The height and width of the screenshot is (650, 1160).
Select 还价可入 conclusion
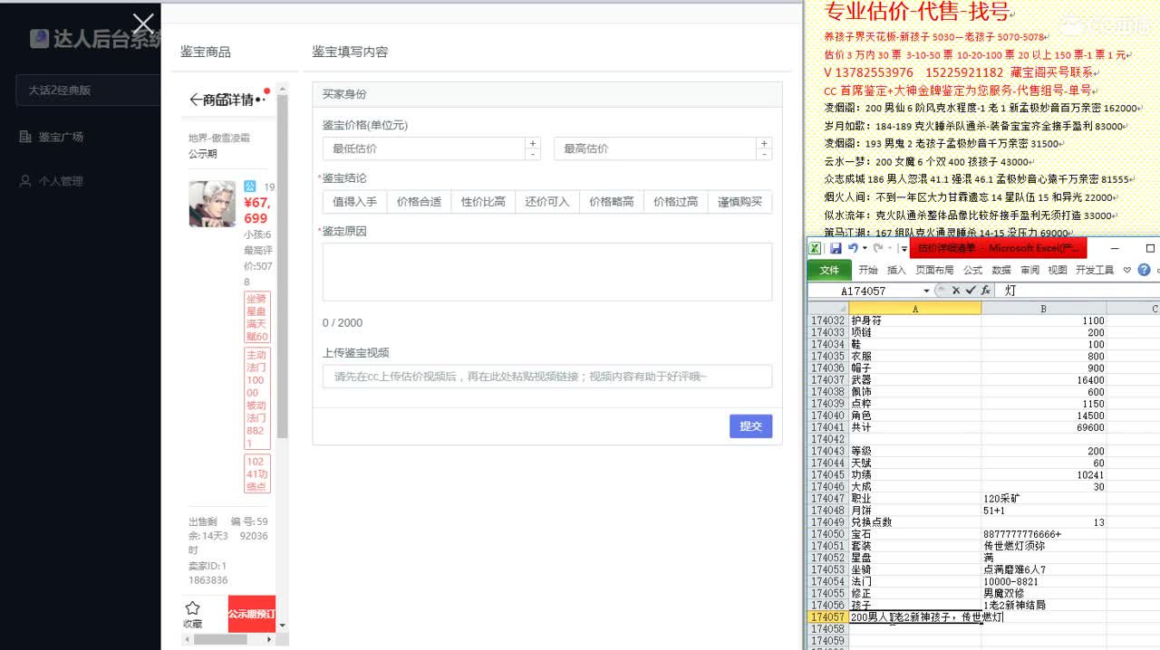tap(547, 202)
